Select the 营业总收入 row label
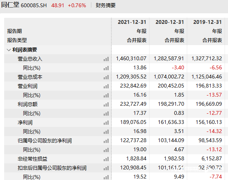Screen dimensions: 228x180 pos(30,59)
